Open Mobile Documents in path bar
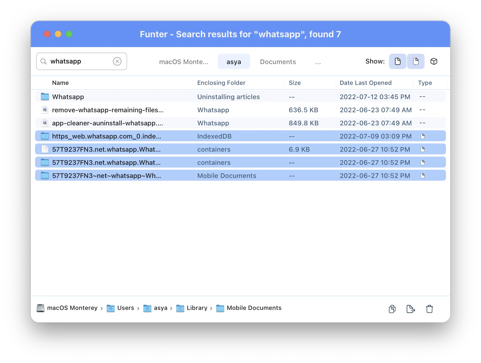Image resolution: width=481 pixels, height=363 pixels. point(254,308)
